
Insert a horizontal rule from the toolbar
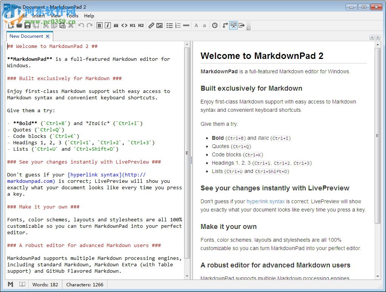186,25
